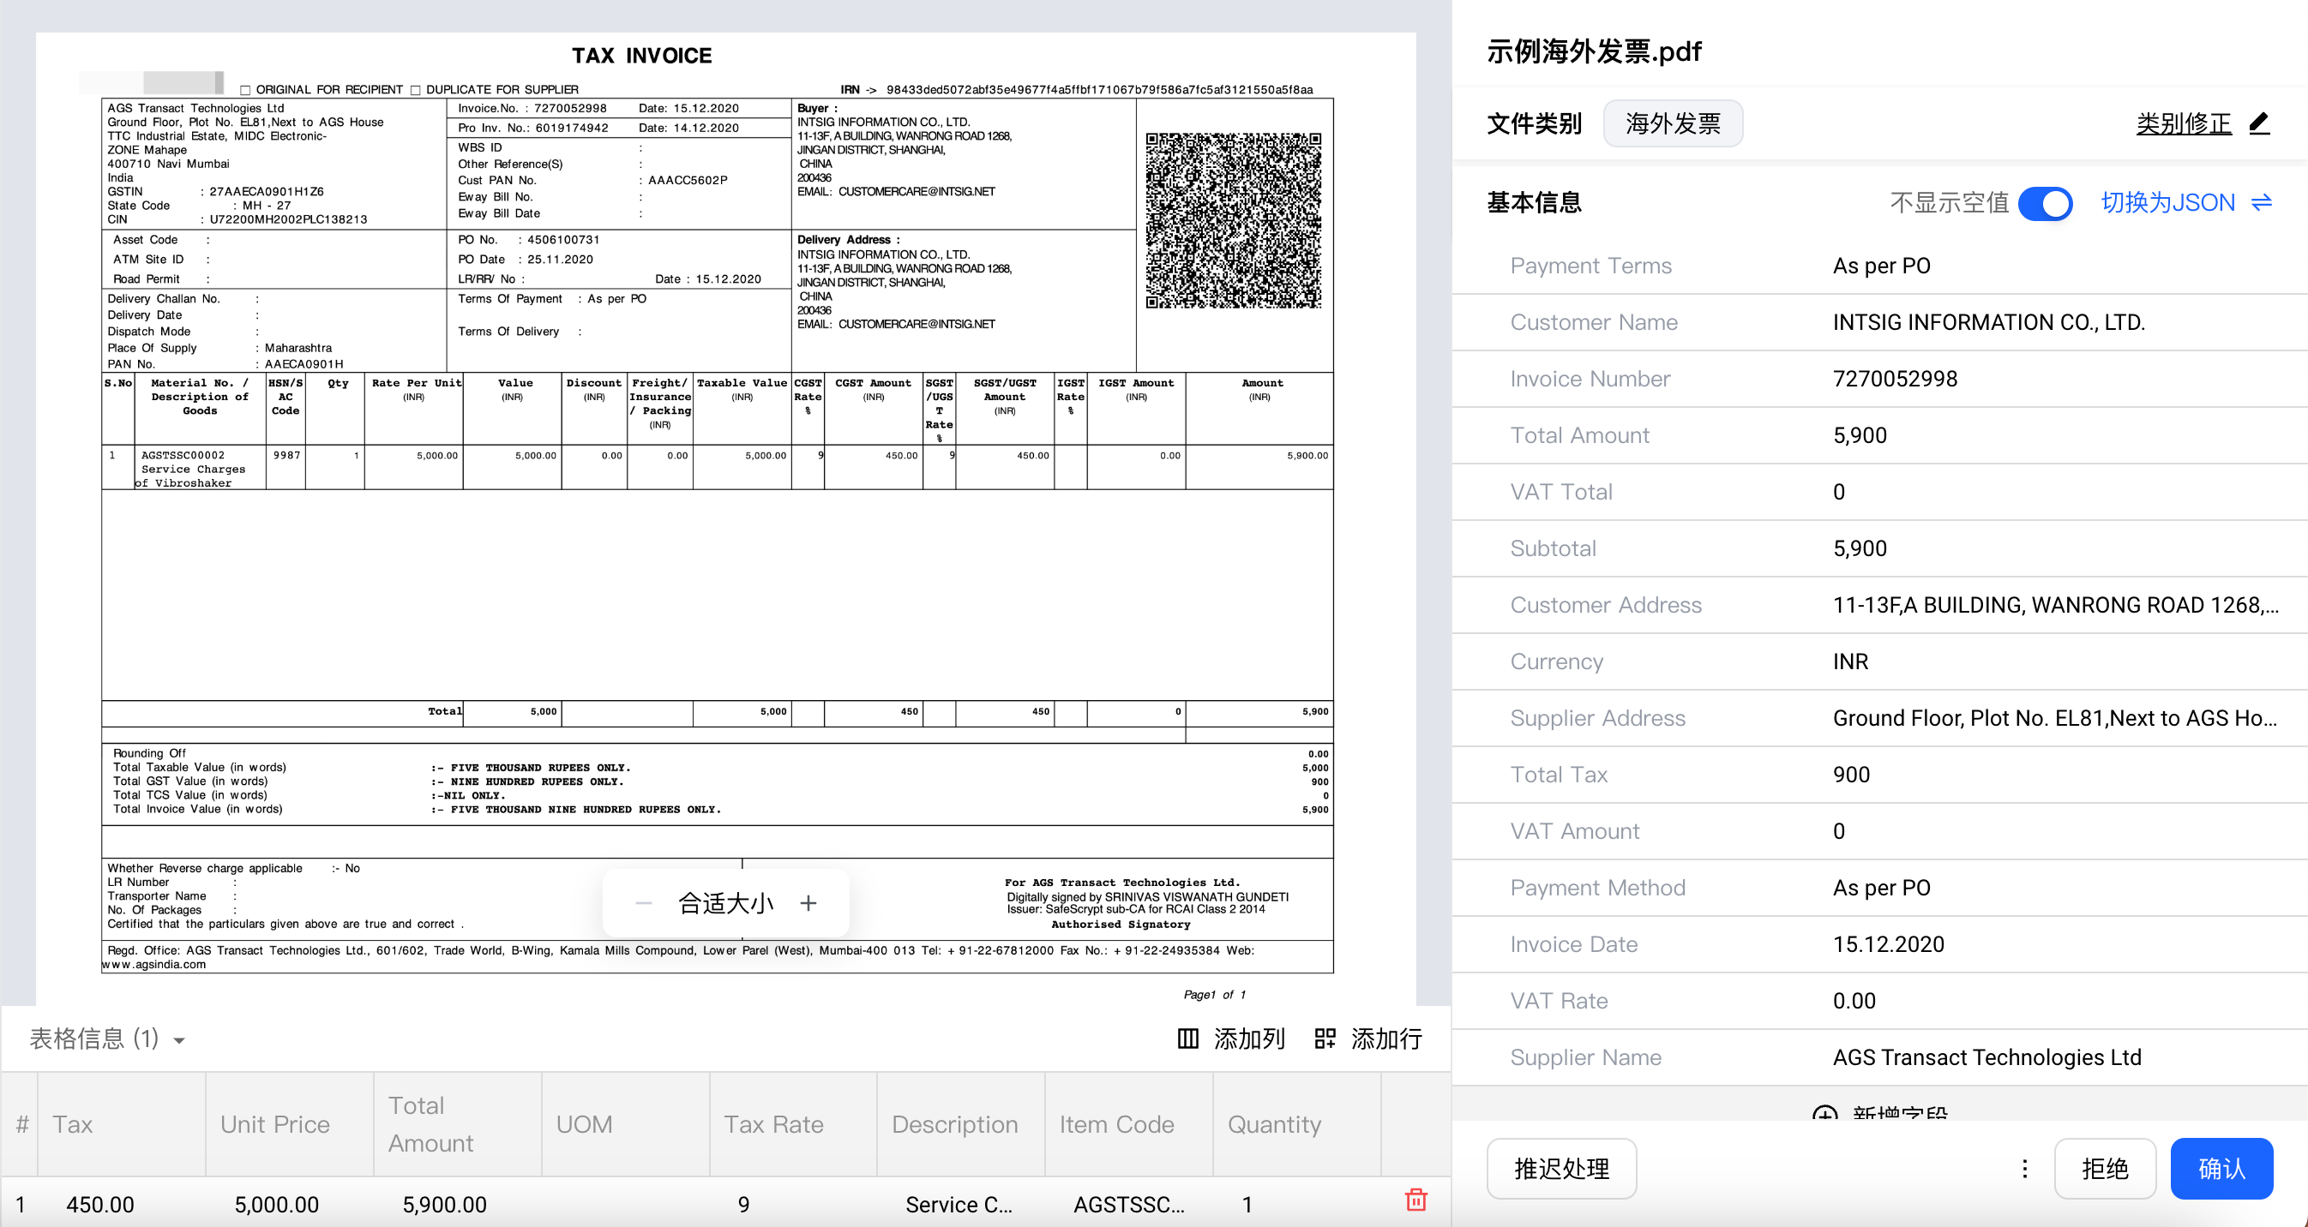Screen dimensions: 2308x1227
Task: Click the swap arrows icon next to 切换为JSON
Action: (2262, 202)
